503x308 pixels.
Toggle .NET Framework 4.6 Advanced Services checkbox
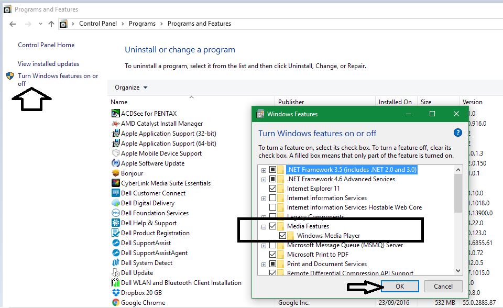point(272,179)
